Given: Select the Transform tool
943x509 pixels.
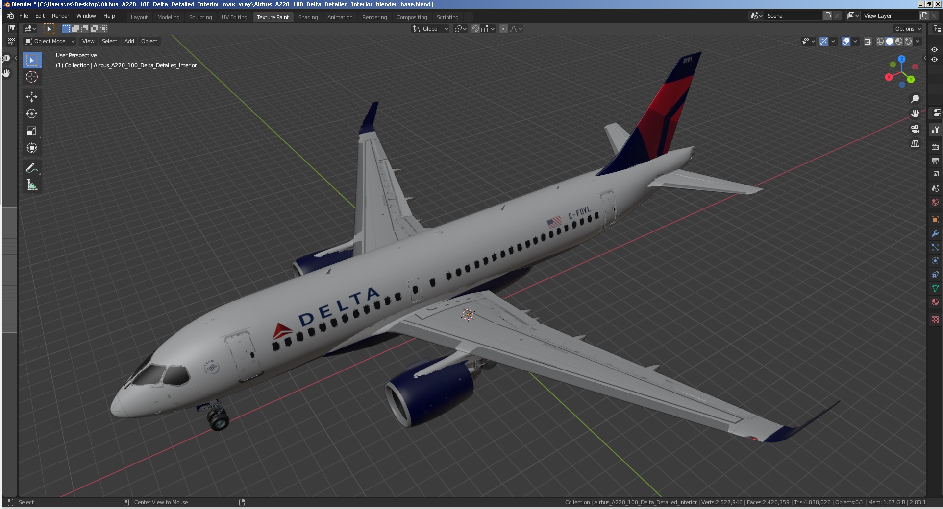Looking at the screenshot, I should point(32,148).
